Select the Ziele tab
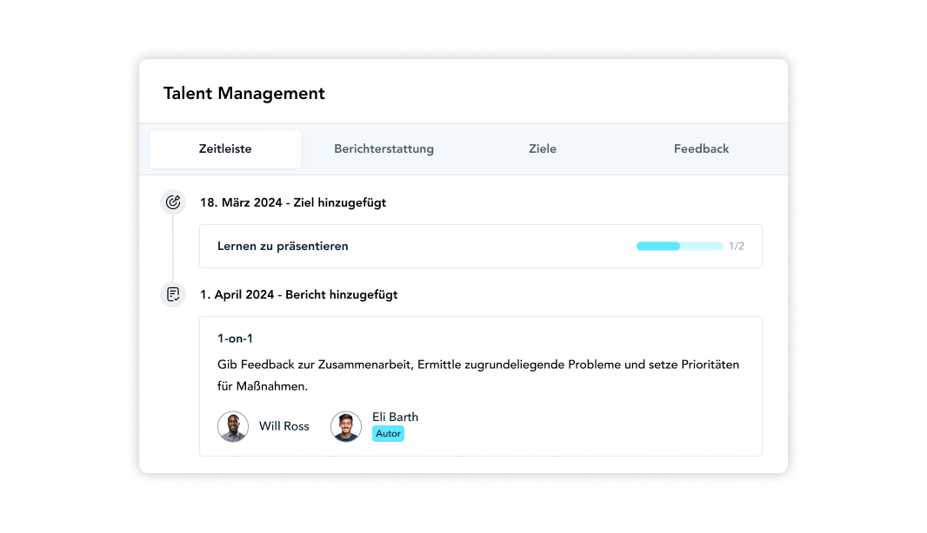Image resolution: width=927 pixels, height=533 pixels. coord(543,149)
